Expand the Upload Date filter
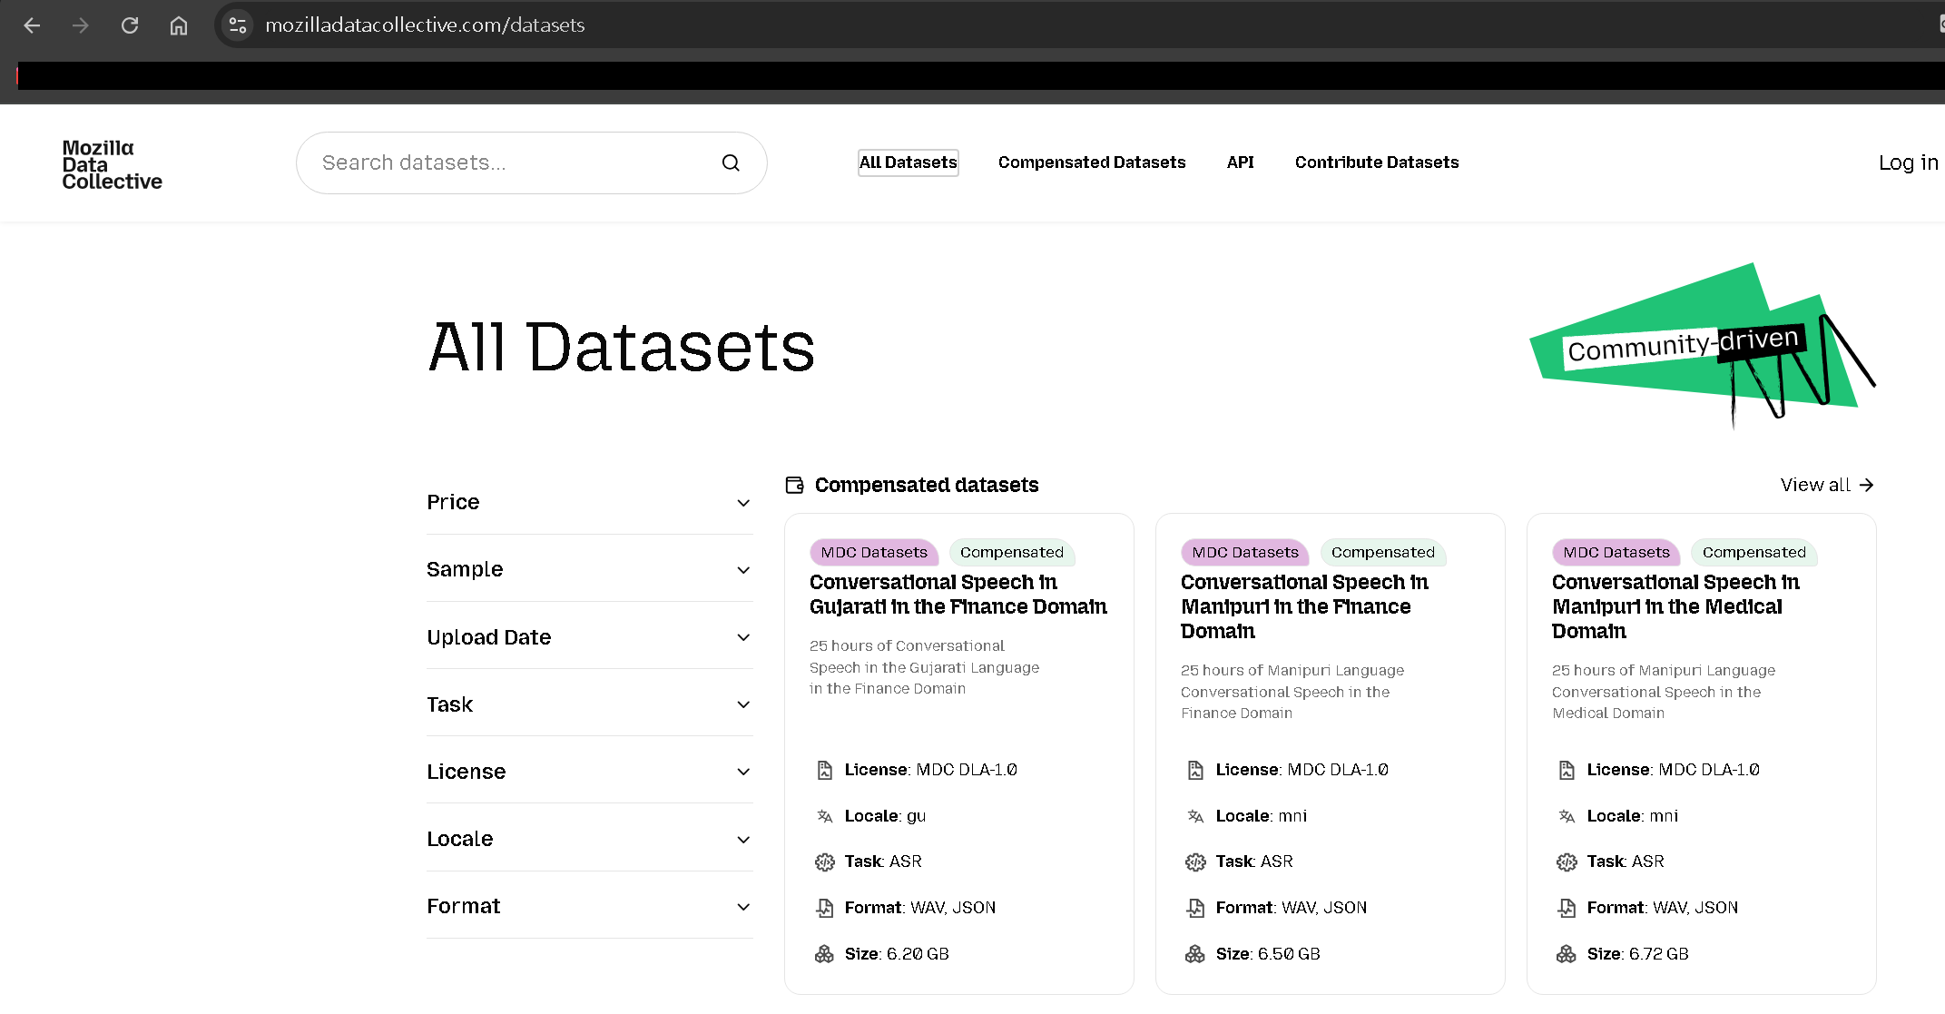 pos(589,637)
